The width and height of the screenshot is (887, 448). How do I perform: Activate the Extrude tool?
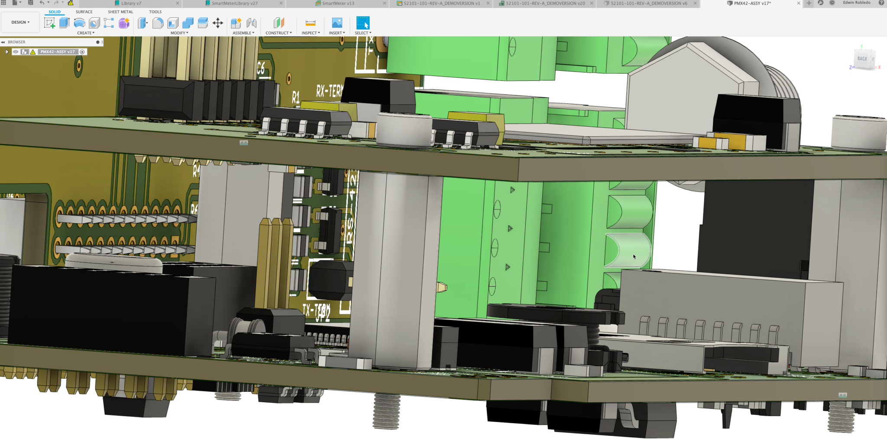64,24
